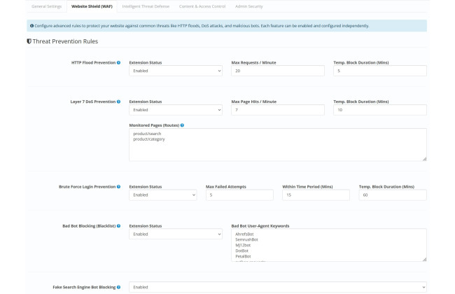Click the Monitored Pages textarea resize handle
Image resolution: width=455 pixels, height=294 pixels.
424,159
